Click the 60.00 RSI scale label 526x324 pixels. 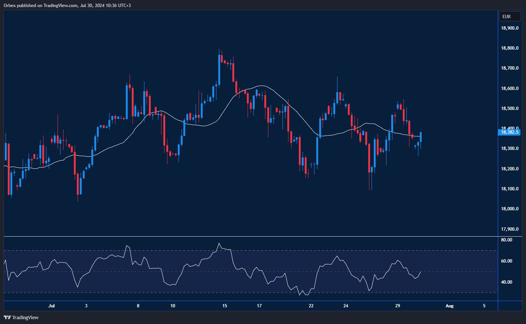pyautogui.click(x=506, y=261)
